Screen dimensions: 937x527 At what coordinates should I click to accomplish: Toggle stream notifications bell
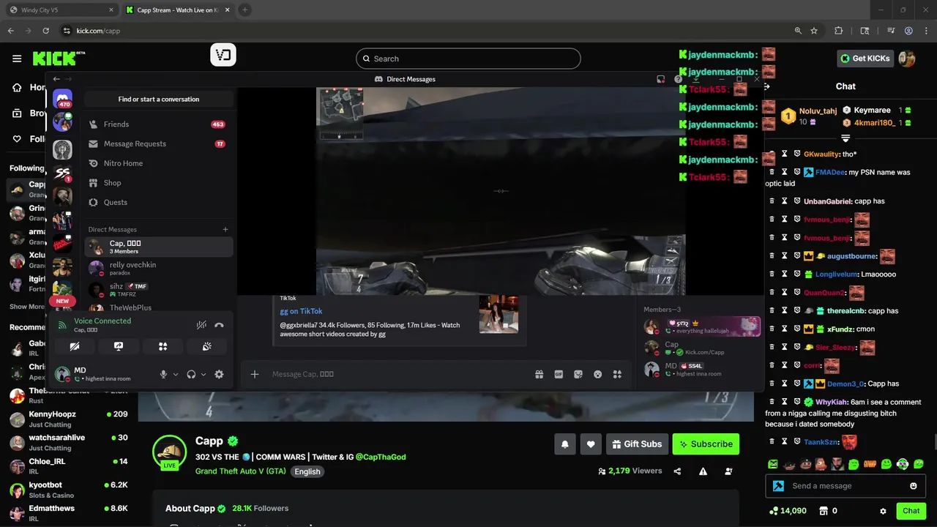click(565, 444)
